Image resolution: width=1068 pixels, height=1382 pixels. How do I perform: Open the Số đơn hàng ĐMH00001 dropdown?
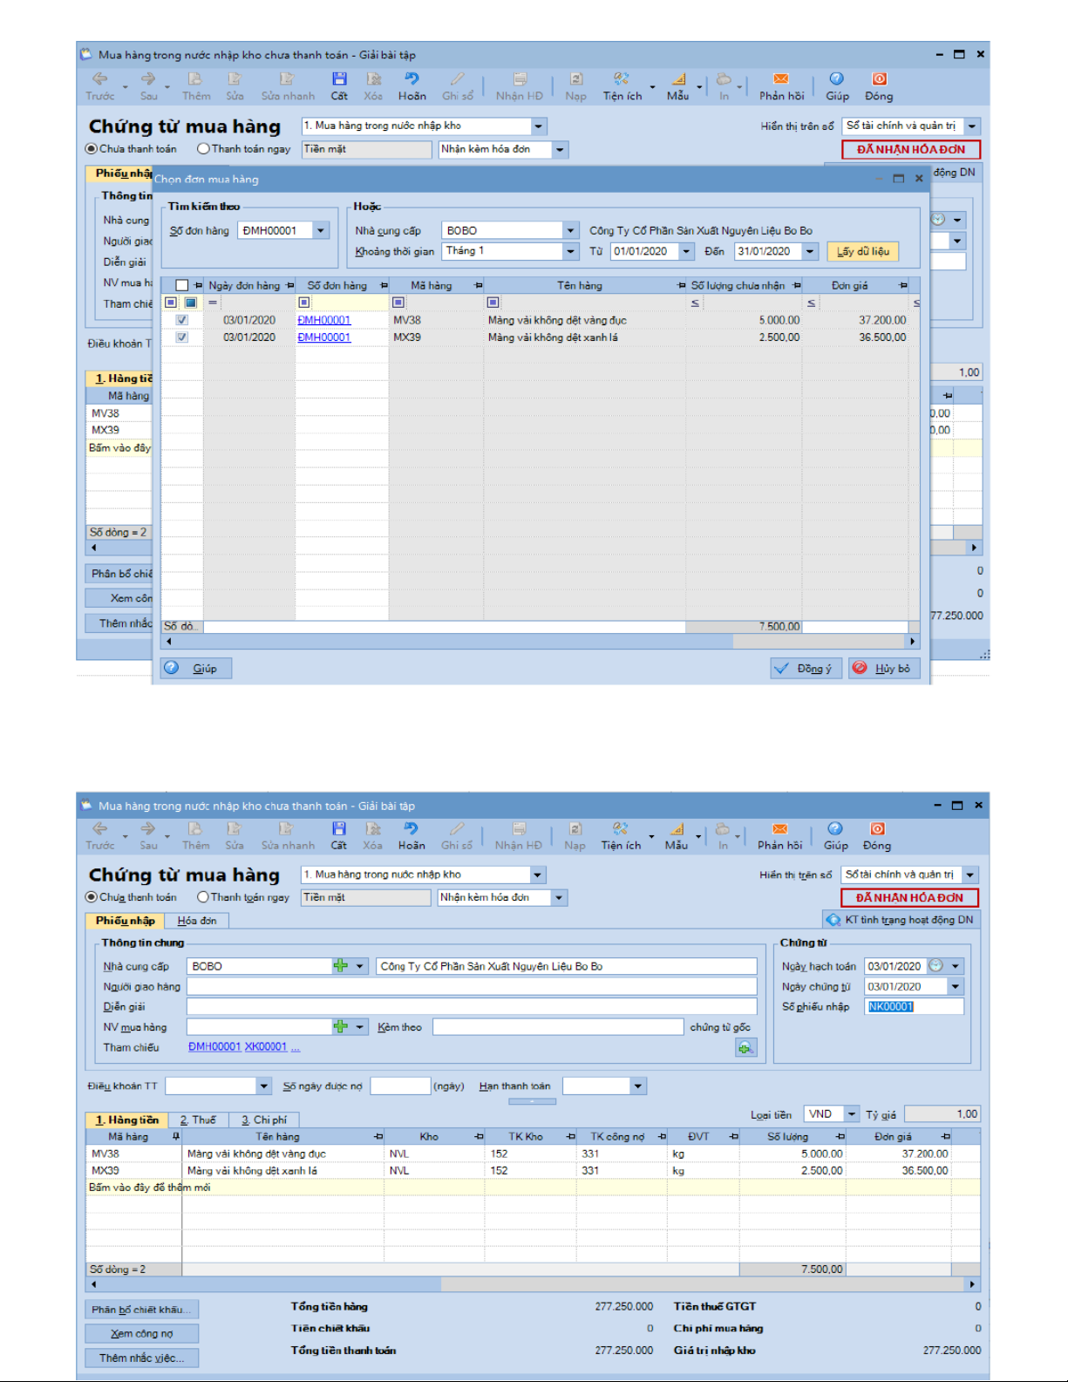(x=321, y=231)
